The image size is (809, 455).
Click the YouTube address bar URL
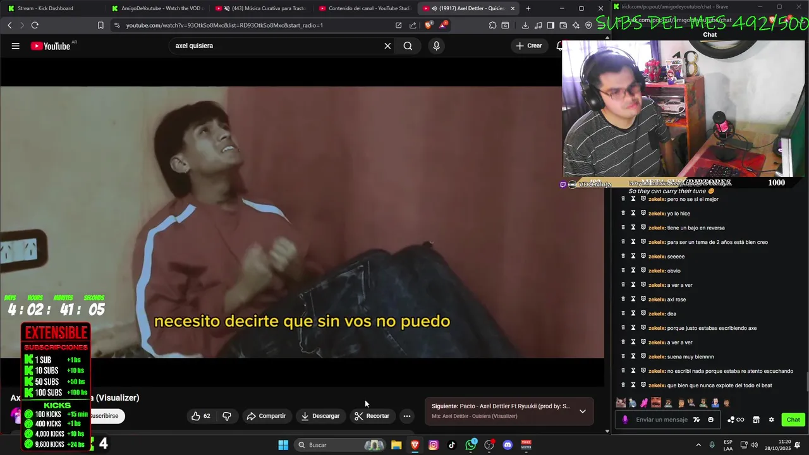point(224,25)
